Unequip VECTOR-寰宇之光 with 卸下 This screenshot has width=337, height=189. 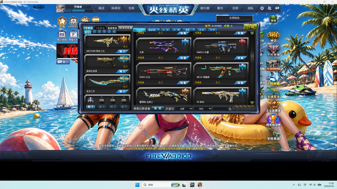[x=122, y=51]
